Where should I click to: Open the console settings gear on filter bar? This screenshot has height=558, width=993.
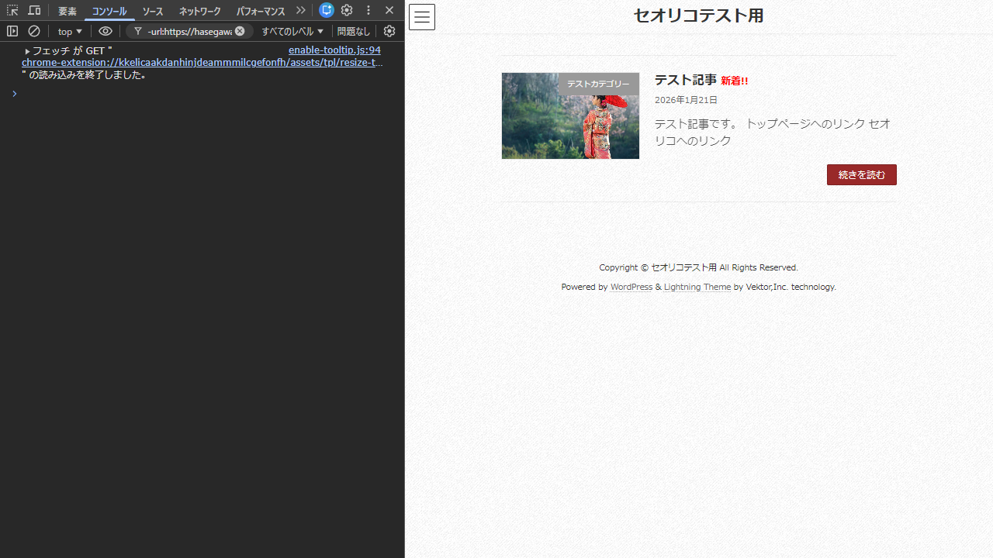tap(389, 31)
